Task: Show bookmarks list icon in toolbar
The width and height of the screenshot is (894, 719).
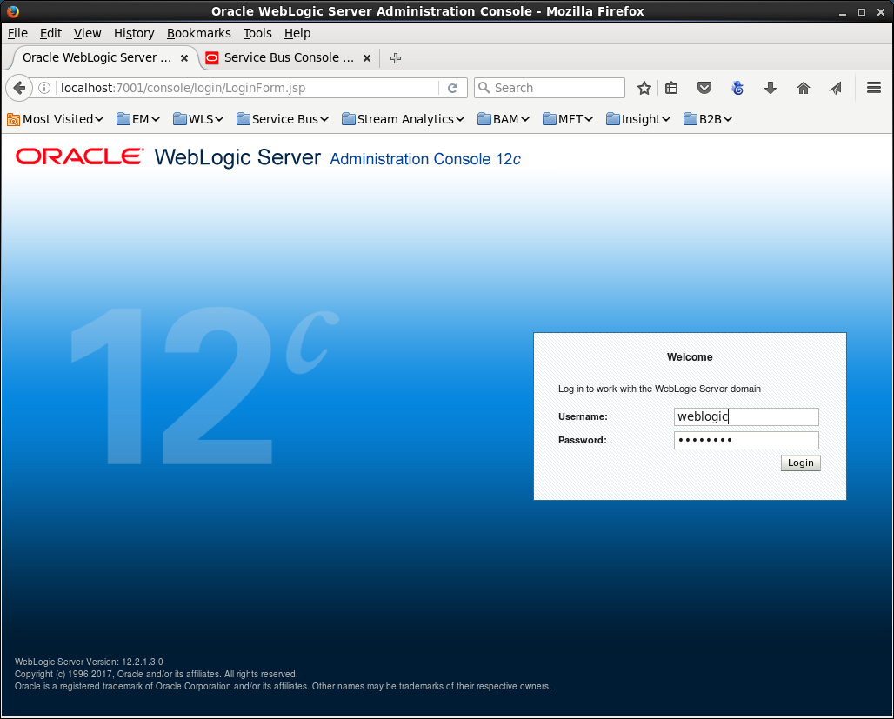Action: 671,88
